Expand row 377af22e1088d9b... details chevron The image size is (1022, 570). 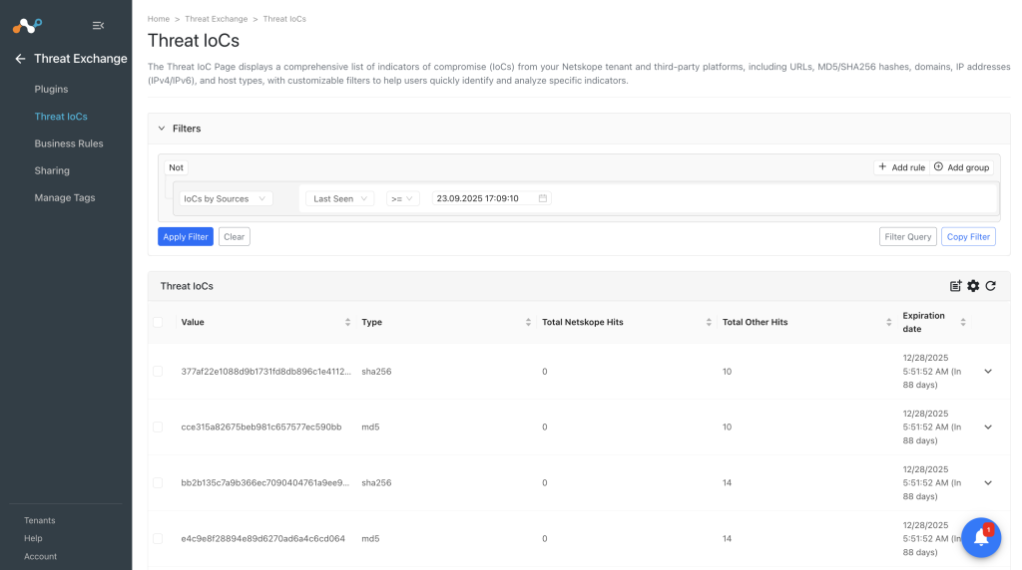[988, 372]
